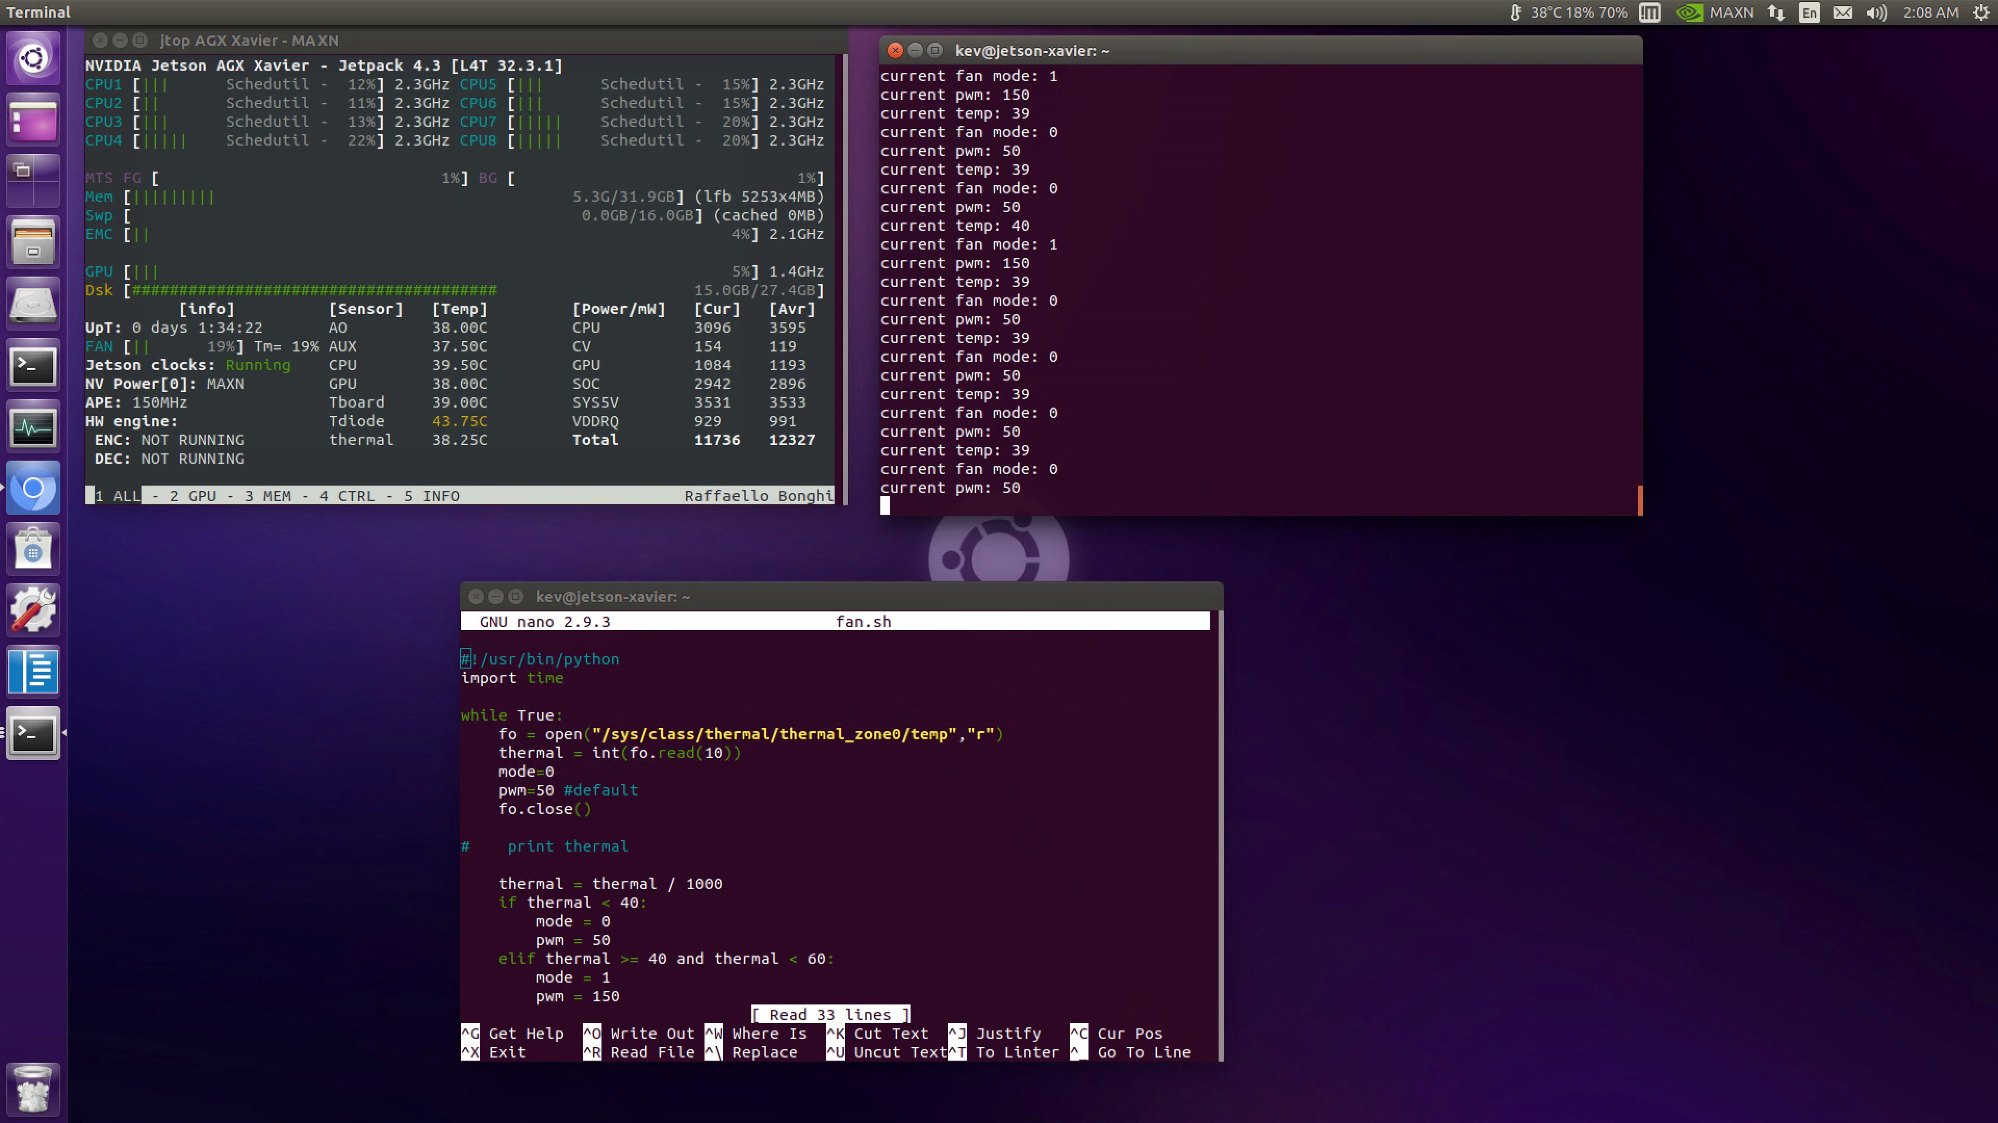
Task: Close the fan output terminal window
Action: (x=894, y=50)
